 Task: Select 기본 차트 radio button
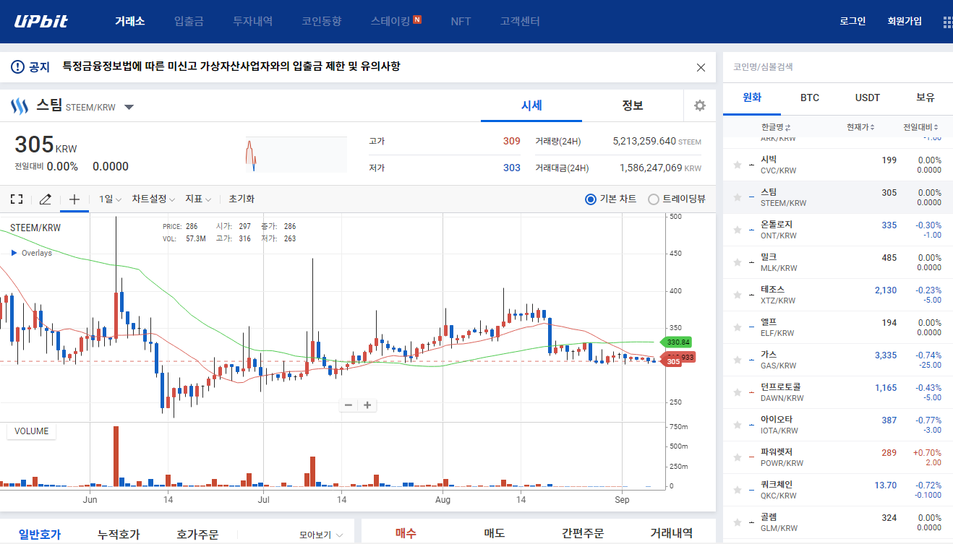(590, 199)
